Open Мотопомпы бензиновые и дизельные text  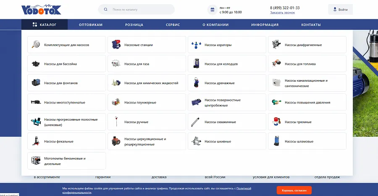(x=65, y=161)
